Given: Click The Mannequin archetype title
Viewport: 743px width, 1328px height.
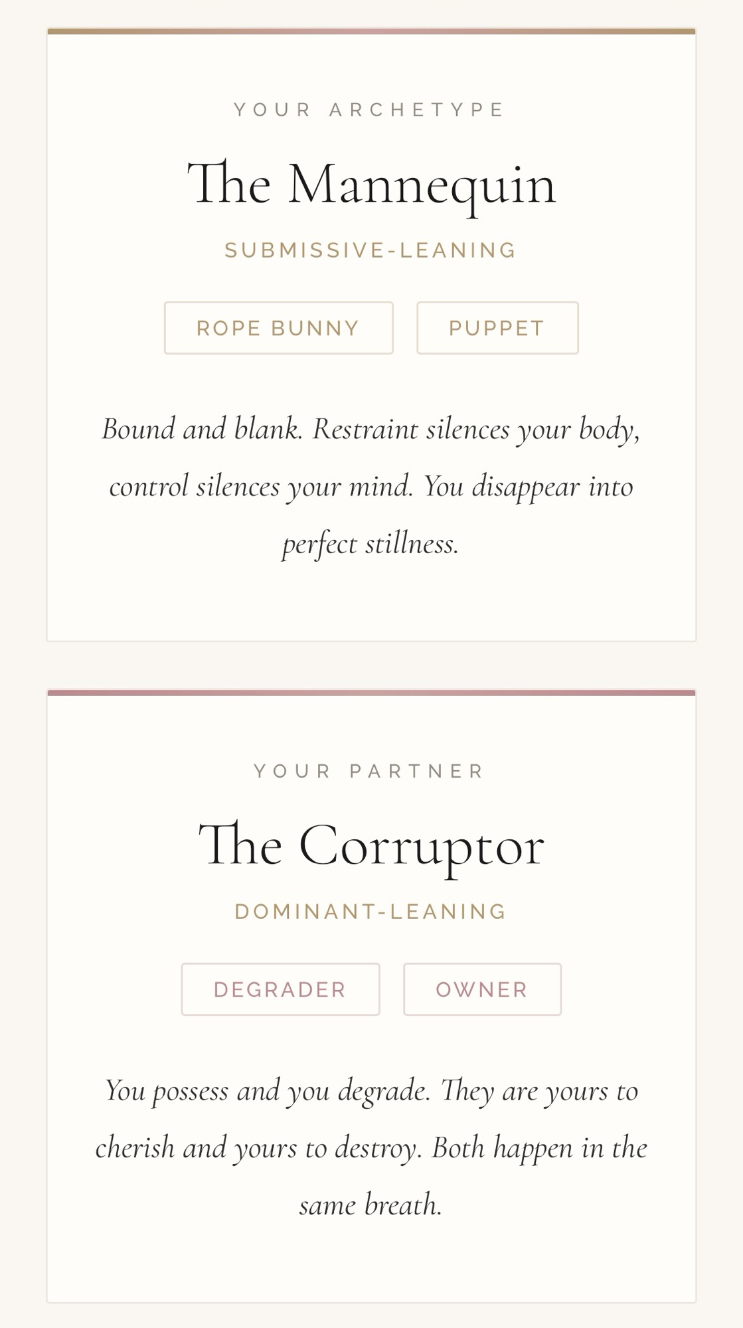Looking at the screenshot, I should coord(371,185).
